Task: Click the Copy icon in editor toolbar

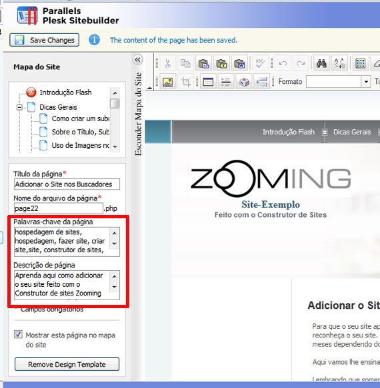Action: [185, 63]
